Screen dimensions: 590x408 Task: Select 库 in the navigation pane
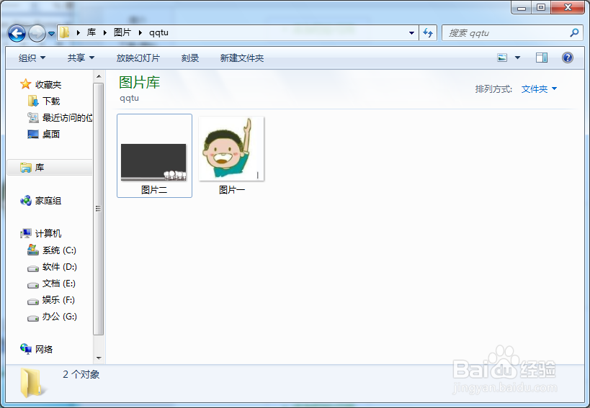(x=40, y=168)
